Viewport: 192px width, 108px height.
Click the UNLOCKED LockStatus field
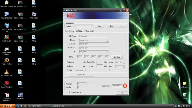117,86
